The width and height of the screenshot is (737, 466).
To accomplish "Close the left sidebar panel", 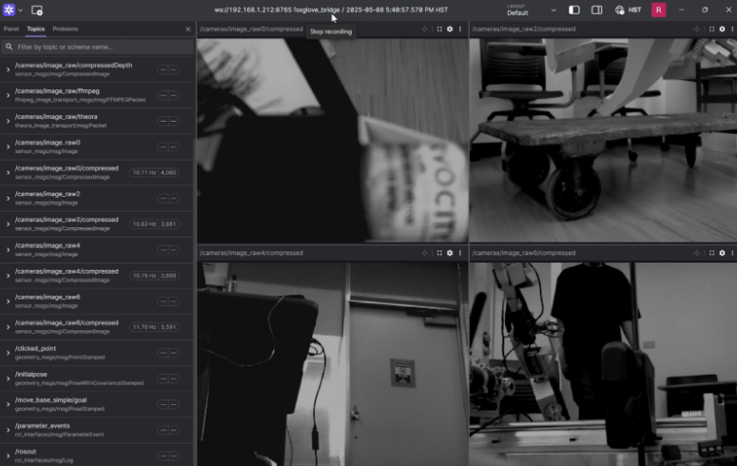I will 188,29.
